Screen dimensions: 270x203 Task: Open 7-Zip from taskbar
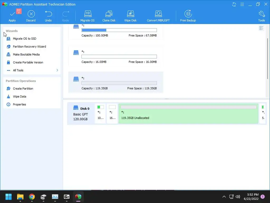[67, 197]
